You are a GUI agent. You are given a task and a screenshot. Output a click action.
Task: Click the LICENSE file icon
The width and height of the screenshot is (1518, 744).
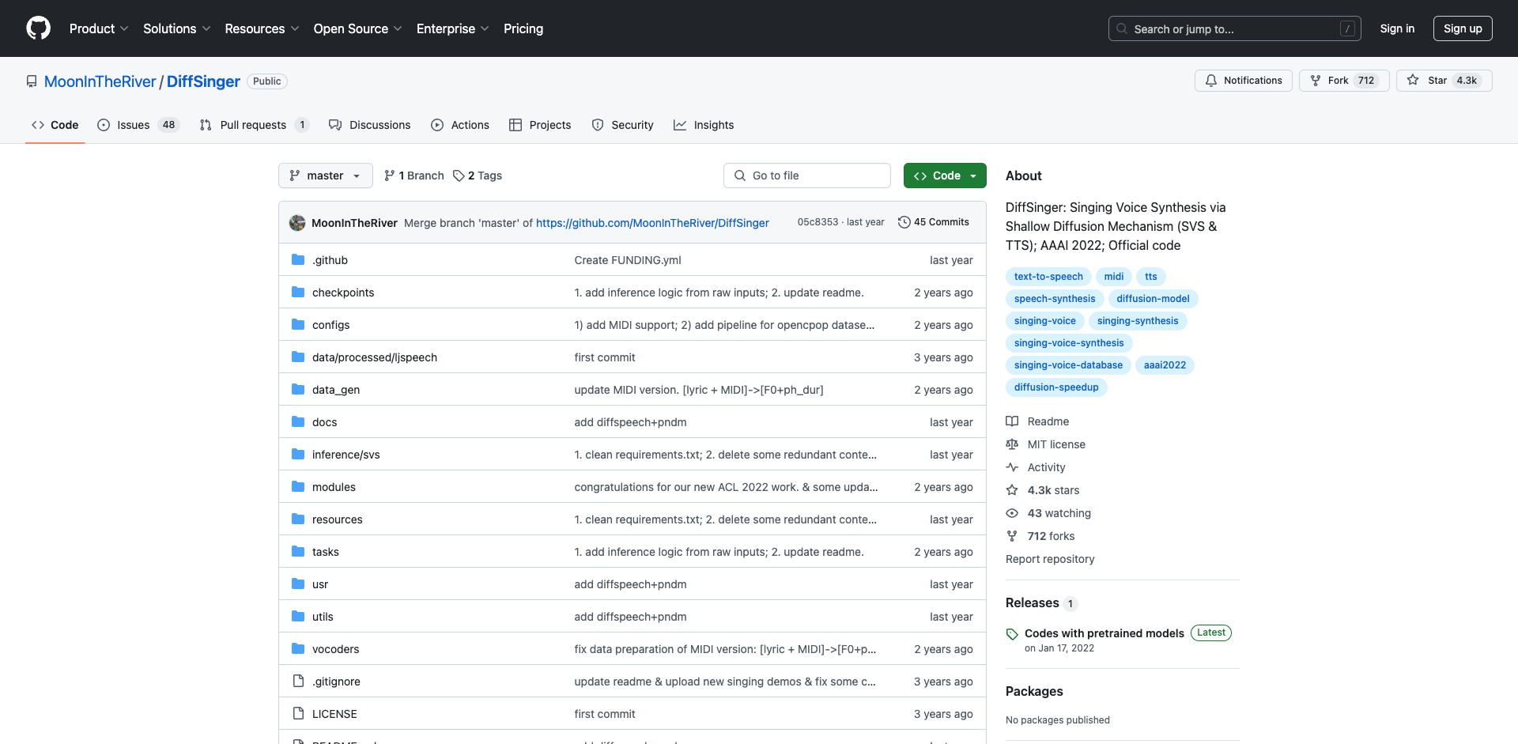point(298,713)
